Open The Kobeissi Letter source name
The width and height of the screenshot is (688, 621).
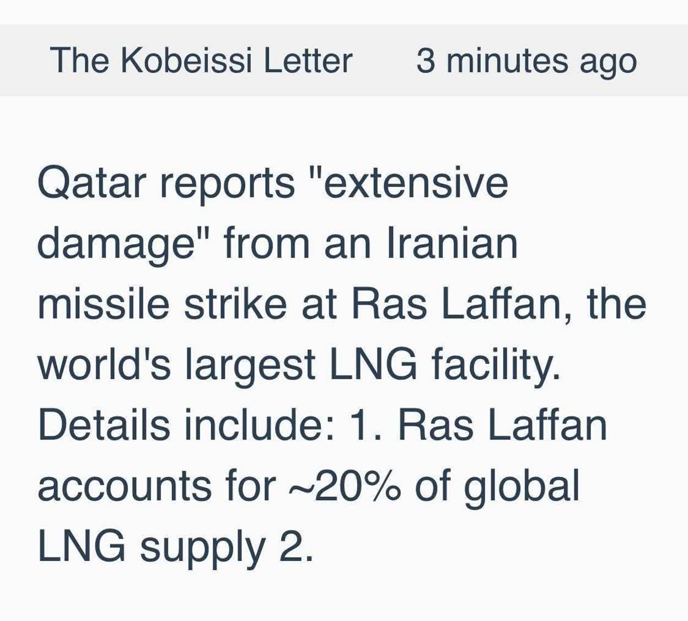coord(201,60)
